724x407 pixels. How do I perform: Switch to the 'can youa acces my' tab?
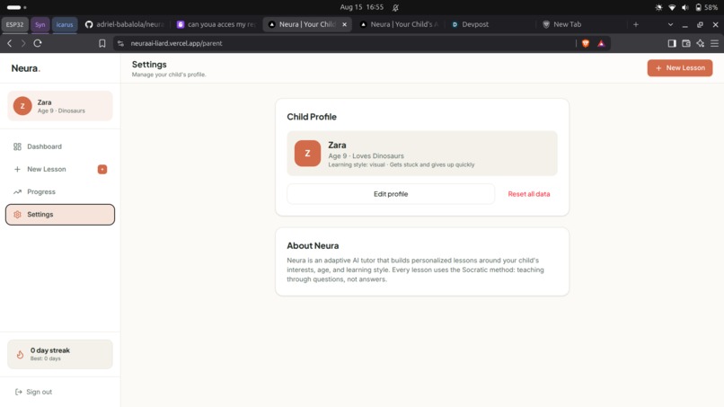pyautogui.click(x=216, y=24)
